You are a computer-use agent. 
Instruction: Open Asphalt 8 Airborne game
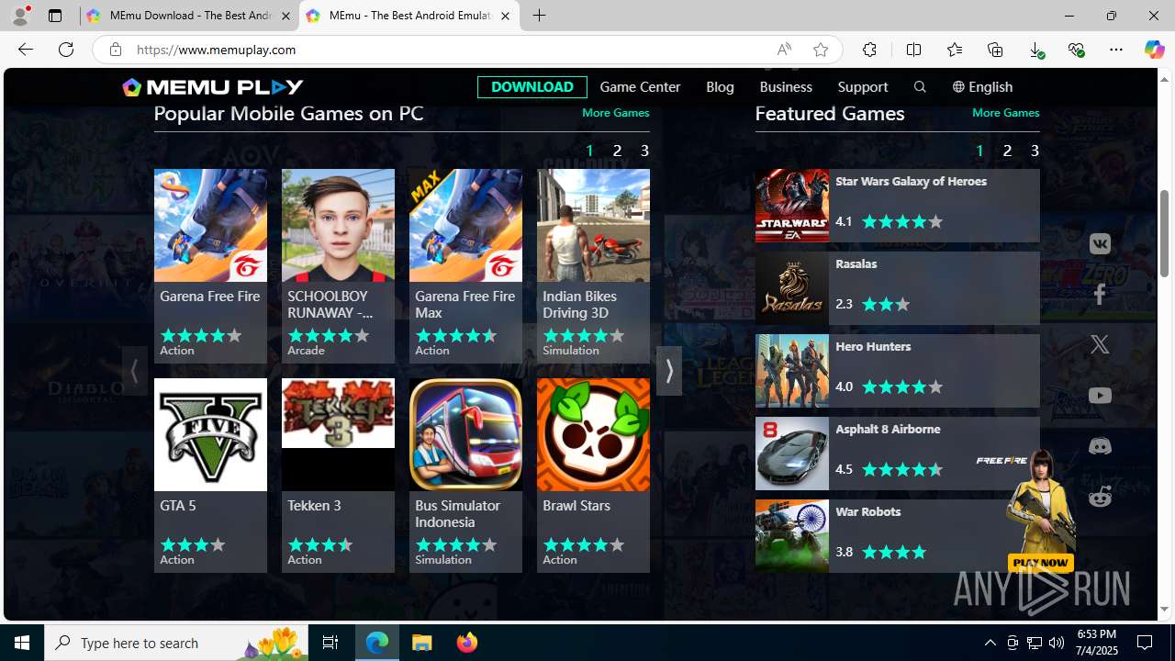(897, 454)
